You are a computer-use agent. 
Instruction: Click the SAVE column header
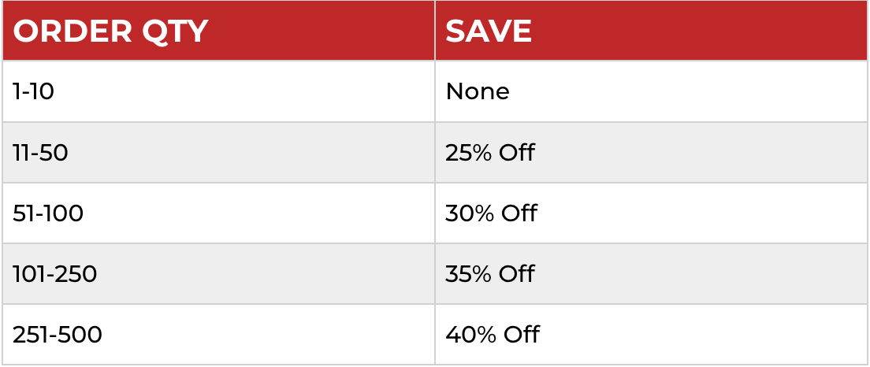point(489,32)
